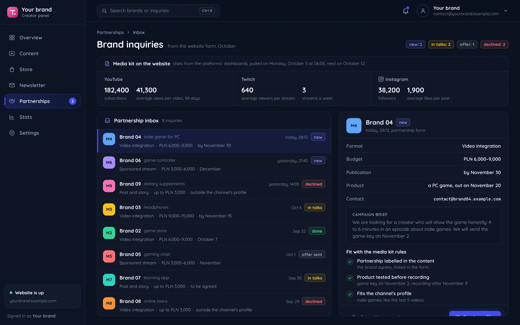Click the notification bell icon
The height and width of the screenshot is (325, 520).
(x=406, y=11)
